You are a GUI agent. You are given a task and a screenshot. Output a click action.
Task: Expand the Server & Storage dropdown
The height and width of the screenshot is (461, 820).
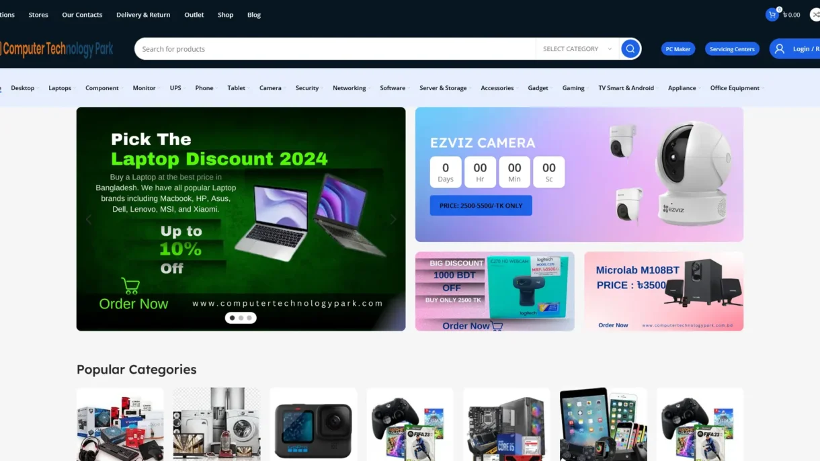tap(444, 88)
